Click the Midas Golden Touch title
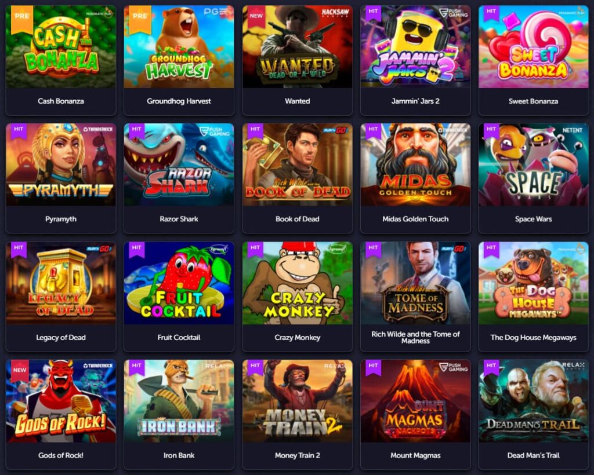Screen dimensions: 594x475 coord(415,219)
